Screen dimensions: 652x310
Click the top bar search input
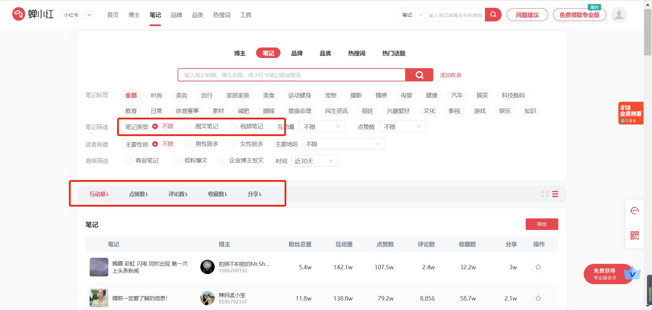pos(455,15)
